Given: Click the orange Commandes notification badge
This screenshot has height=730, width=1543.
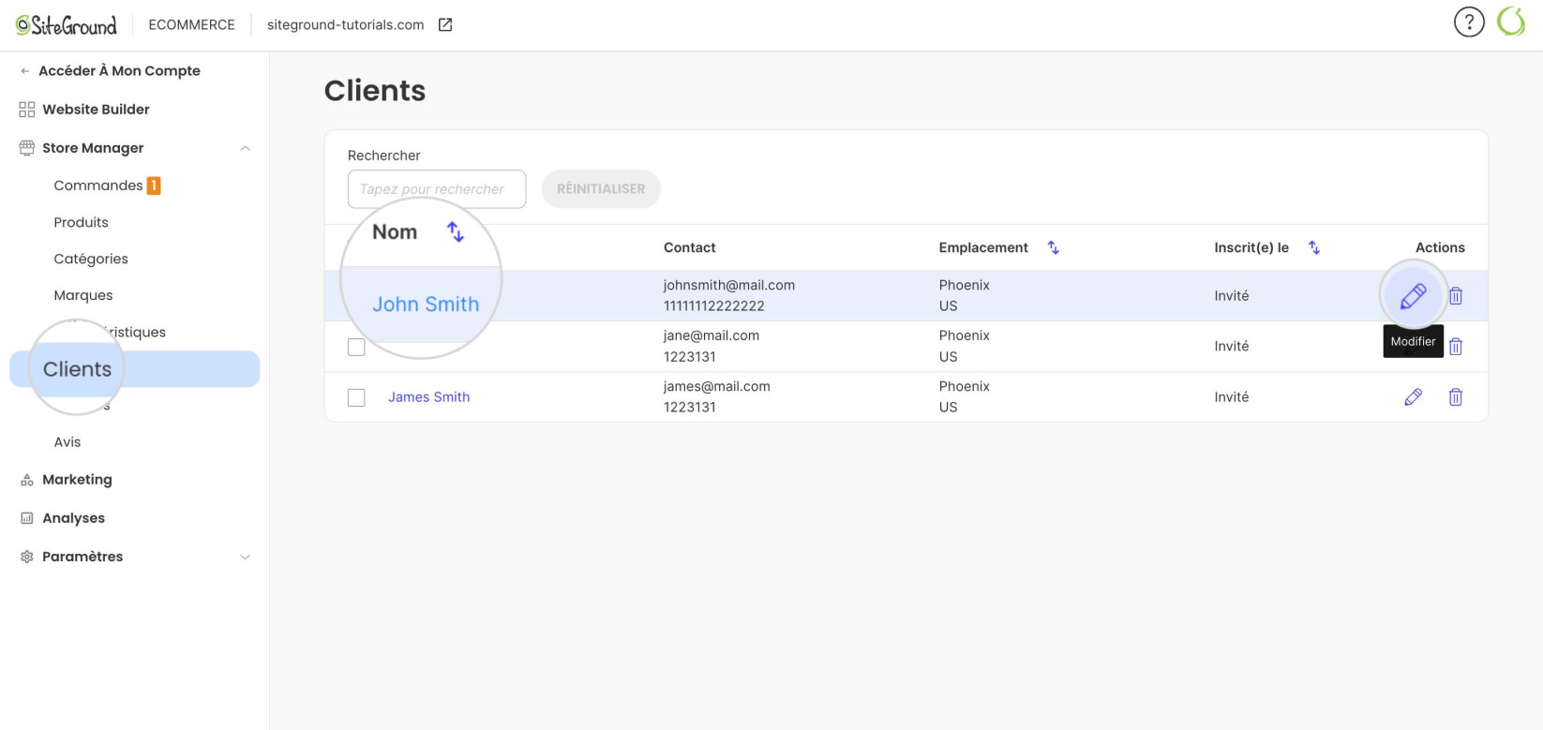Looking at the screenshot, I should click(154, 186).
